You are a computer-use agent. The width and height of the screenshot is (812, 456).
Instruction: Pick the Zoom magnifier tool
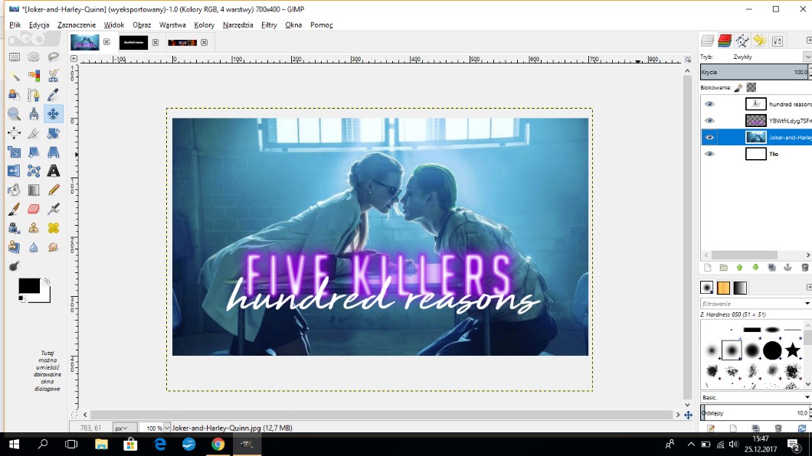point(14,114)
